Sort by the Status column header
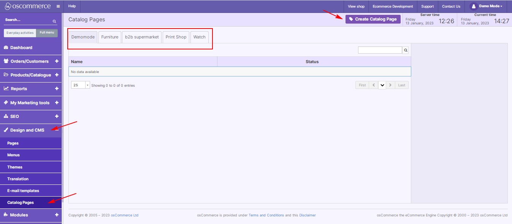Viewport: 512px width, 224px height. [x=314, y=62]
